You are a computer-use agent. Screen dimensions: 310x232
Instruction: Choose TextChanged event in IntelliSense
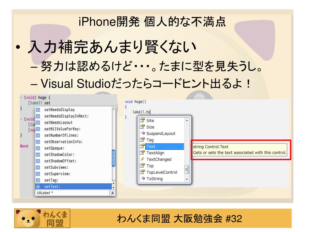point(159,159)
